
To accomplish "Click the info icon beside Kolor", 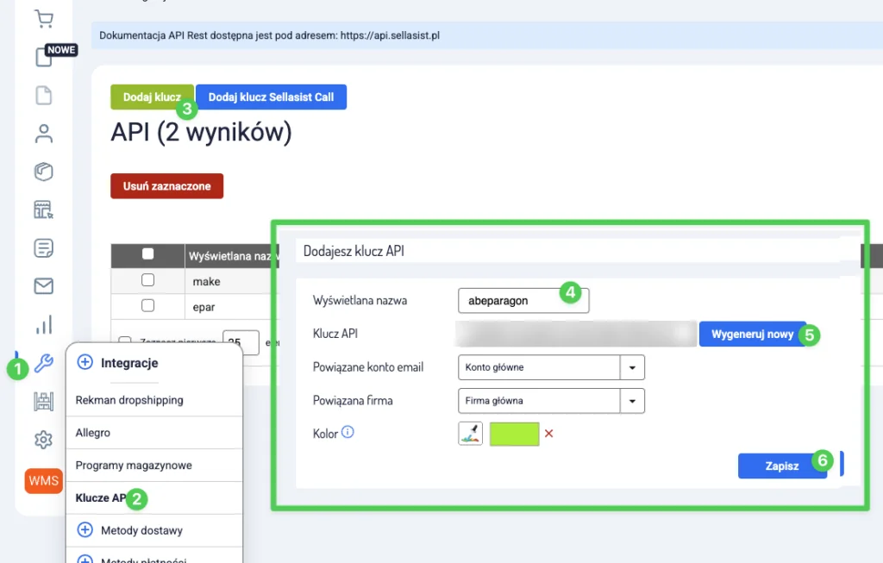I will tap(348, 432).
